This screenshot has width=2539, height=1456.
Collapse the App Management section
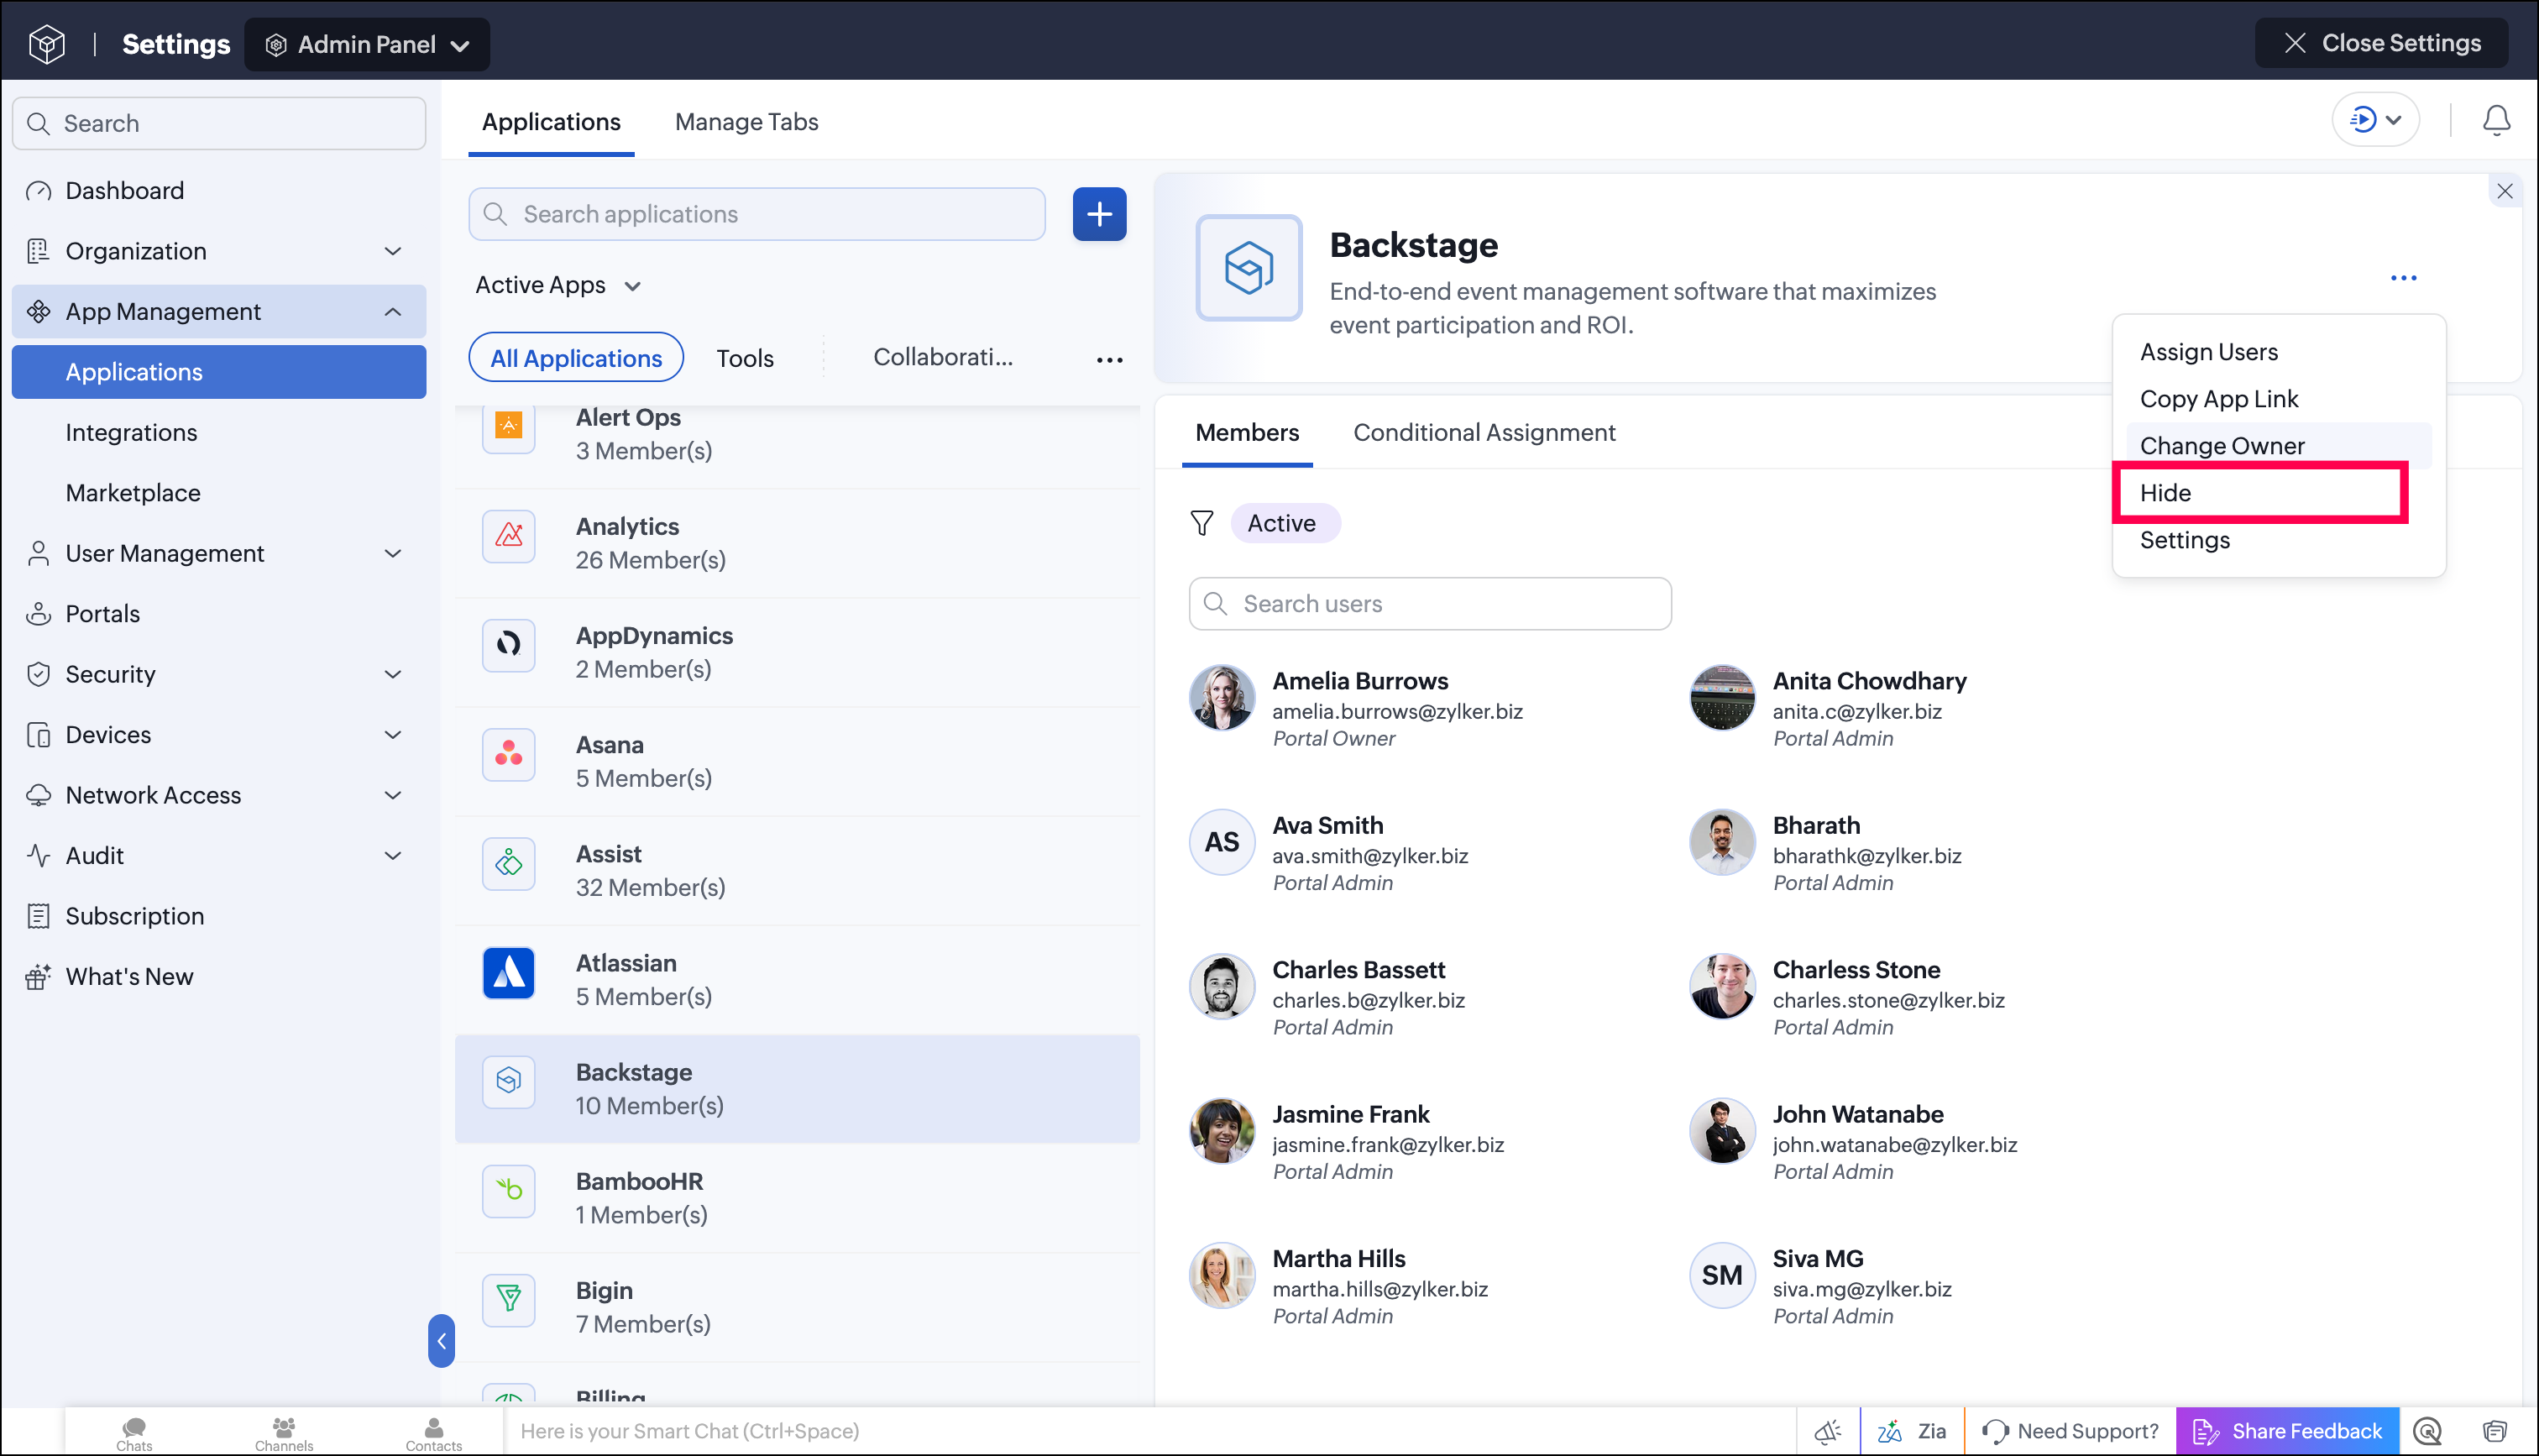pos(393,311)
